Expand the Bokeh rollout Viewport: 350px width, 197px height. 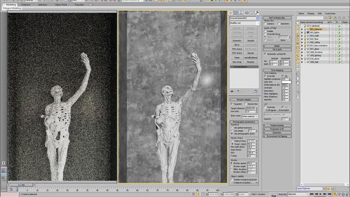tap(277, 46)
